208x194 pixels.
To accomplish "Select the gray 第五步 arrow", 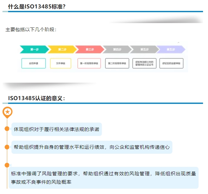I will (x=144, y=49).
